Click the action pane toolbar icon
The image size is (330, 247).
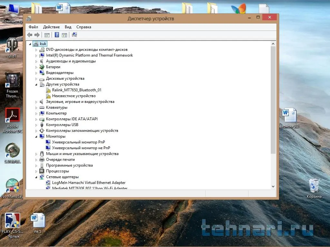coord(64,35)
